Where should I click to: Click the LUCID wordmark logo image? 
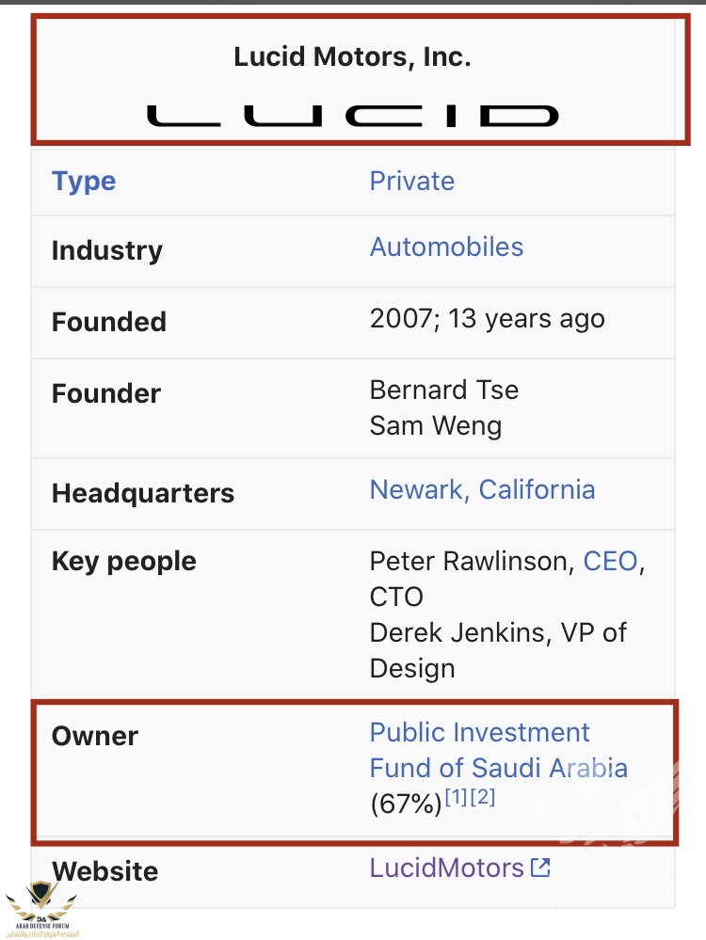[353, 116]
